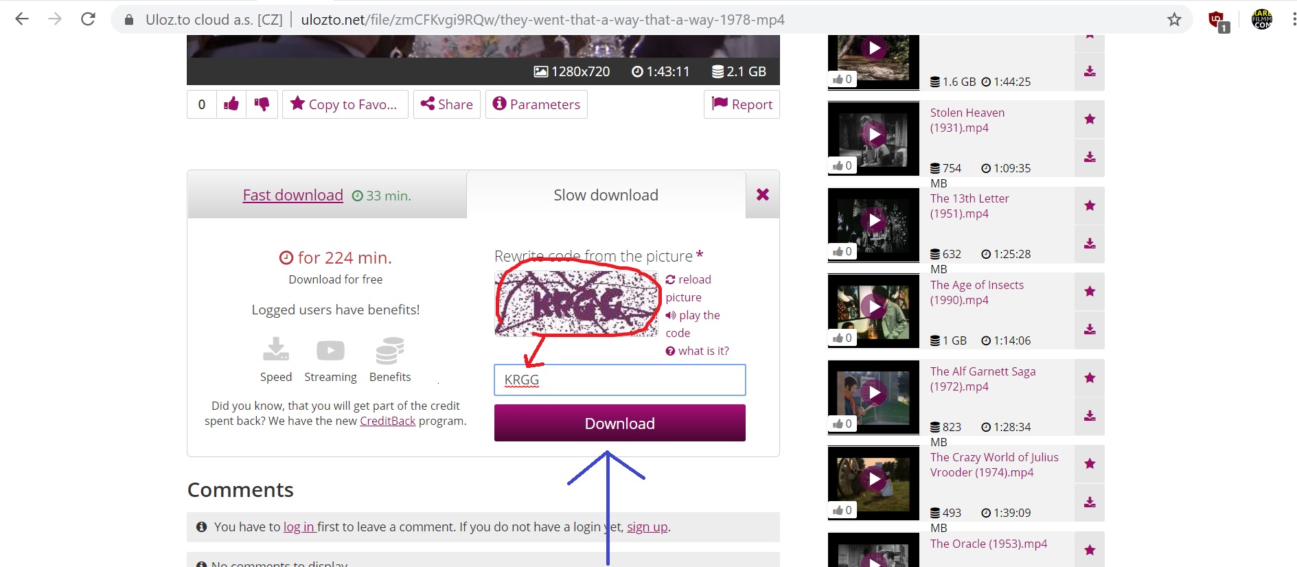Screen dimensions: 1297x567
Task: Open the CreditBack program link
Action: (387, 421)
